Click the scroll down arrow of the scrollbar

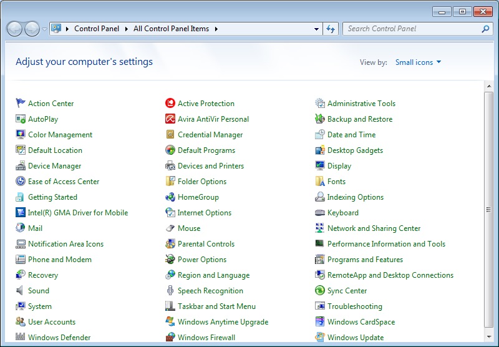(x=489, y=337)
